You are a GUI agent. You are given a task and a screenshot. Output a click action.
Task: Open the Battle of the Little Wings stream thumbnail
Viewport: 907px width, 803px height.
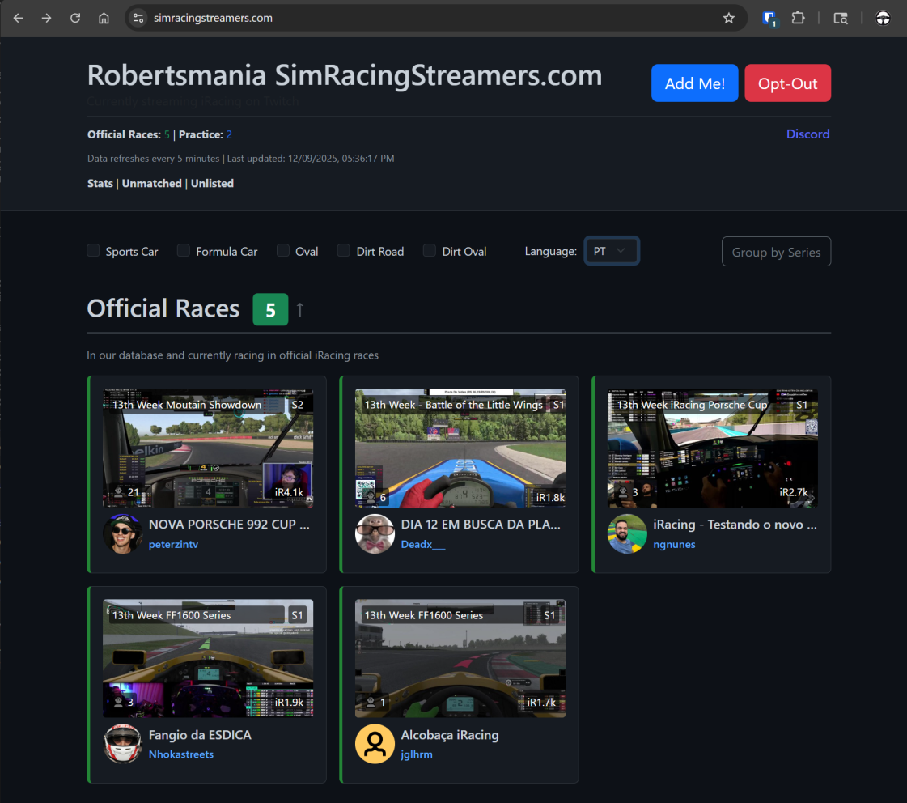(x=460, y=448)
